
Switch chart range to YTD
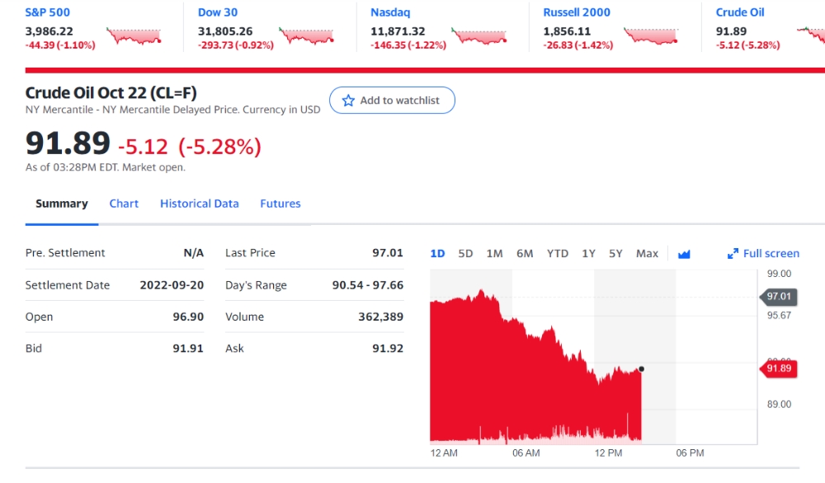click(x=558, y=254)
